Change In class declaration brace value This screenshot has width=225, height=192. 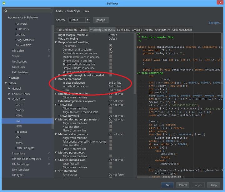[115, 83]
